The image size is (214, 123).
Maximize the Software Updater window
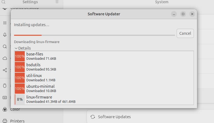183,14
